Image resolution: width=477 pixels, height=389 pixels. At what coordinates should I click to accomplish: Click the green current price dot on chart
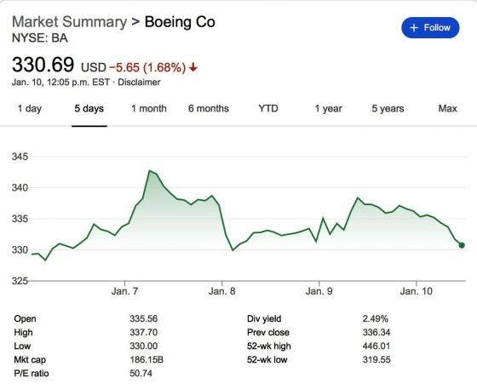[x=462, y=245]
